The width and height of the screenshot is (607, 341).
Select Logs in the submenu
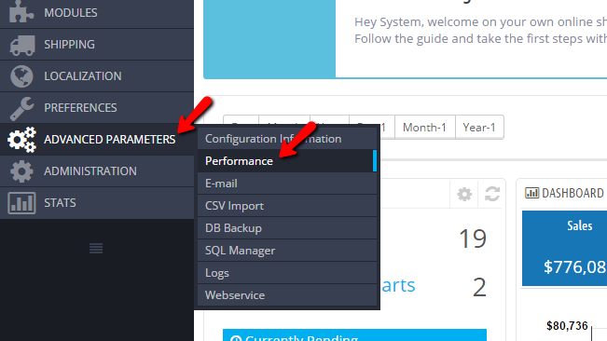pos(287,273)
